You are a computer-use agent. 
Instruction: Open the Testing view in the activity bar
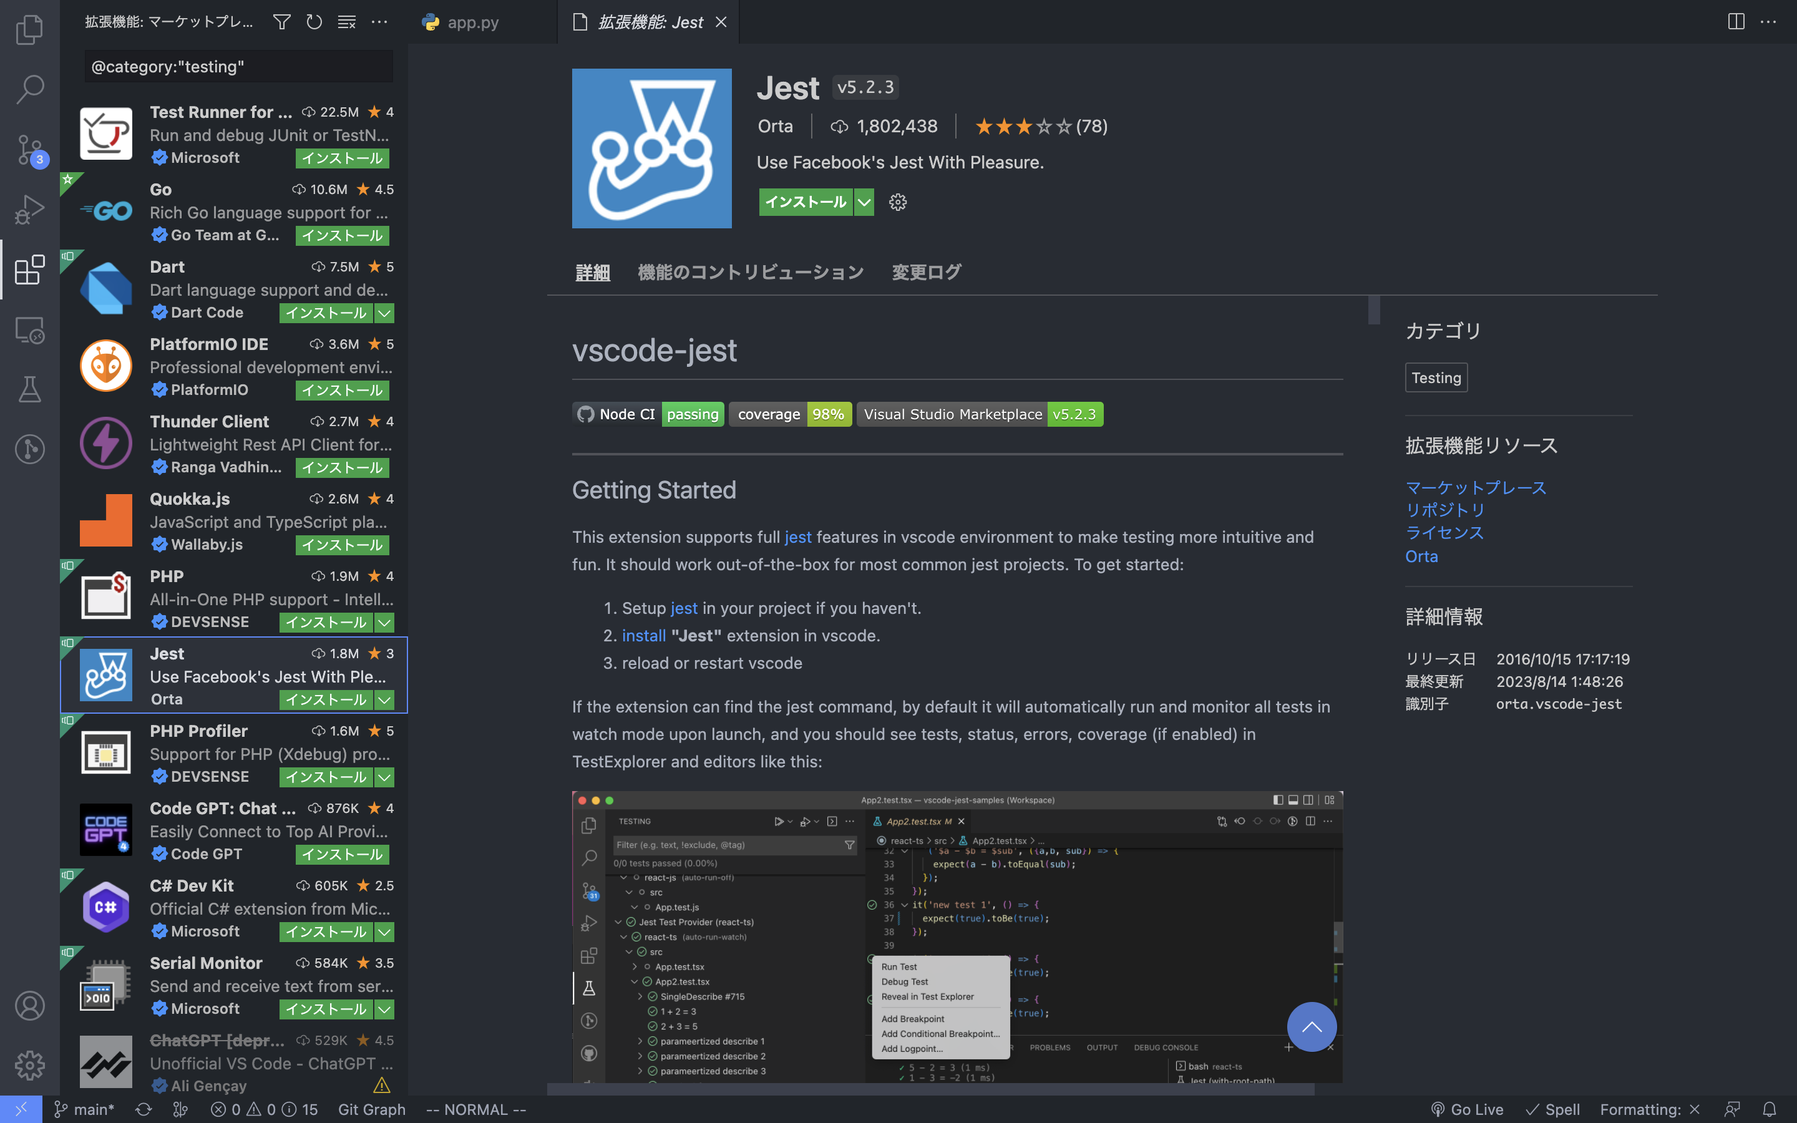tap(30, 389)
